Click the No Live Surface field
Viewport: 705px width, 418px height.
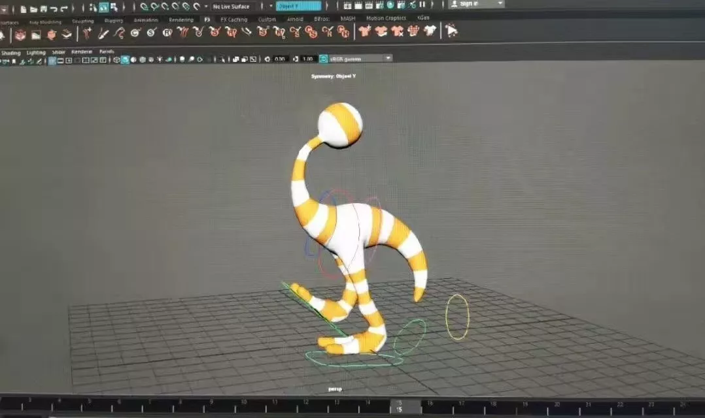coord(231,7)
